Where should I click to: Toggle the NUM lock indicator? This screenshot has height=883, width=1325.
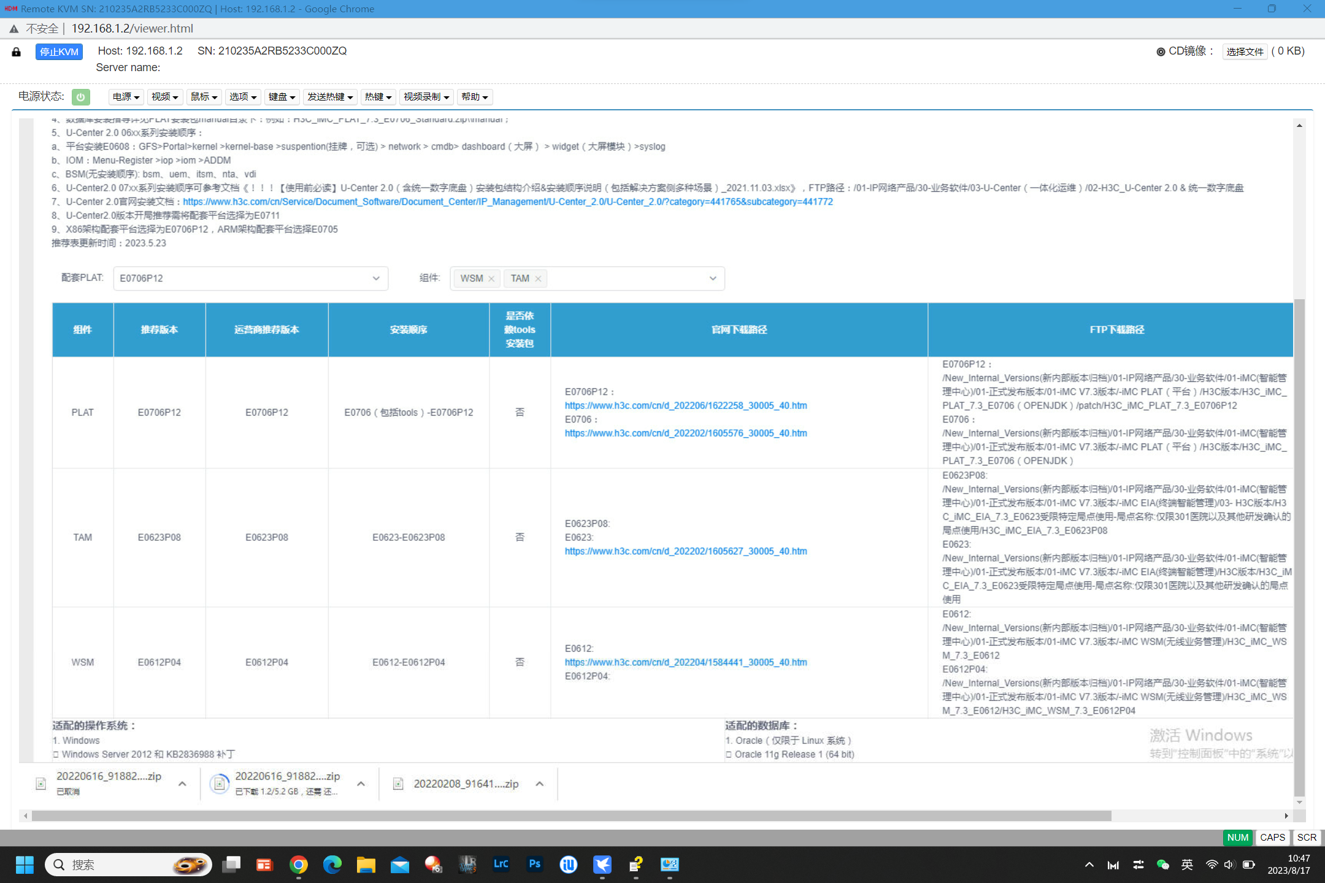click(x=1237, y=837)
